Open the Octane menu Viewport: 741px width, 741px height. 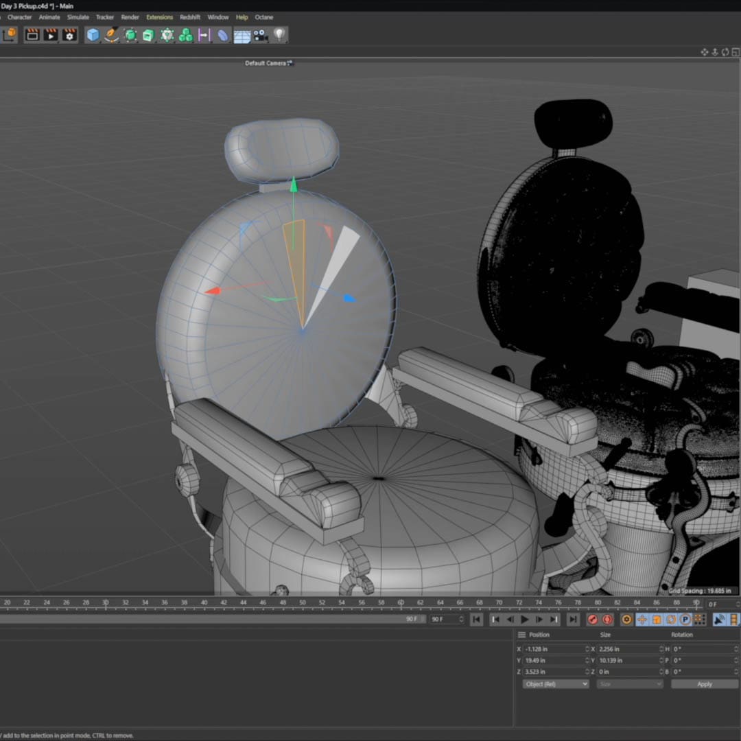click(264, 17)
